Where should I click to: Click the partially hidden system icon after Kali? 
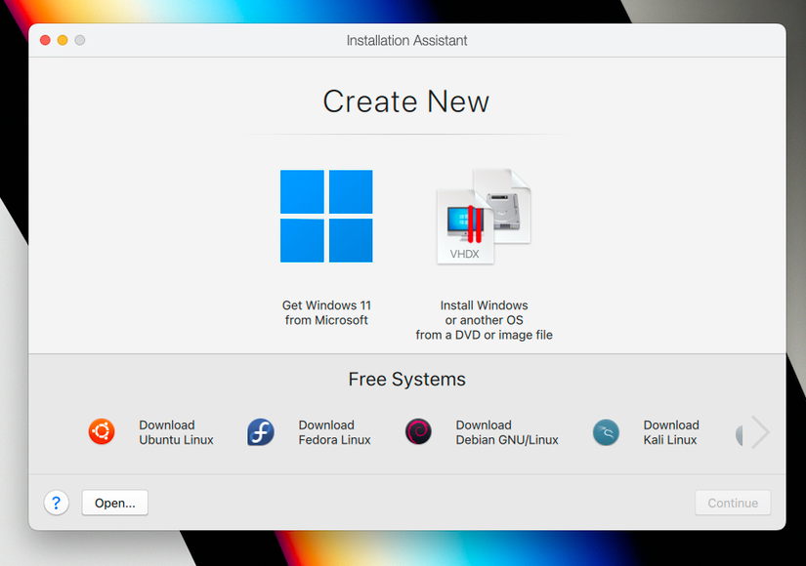[741, 432]
